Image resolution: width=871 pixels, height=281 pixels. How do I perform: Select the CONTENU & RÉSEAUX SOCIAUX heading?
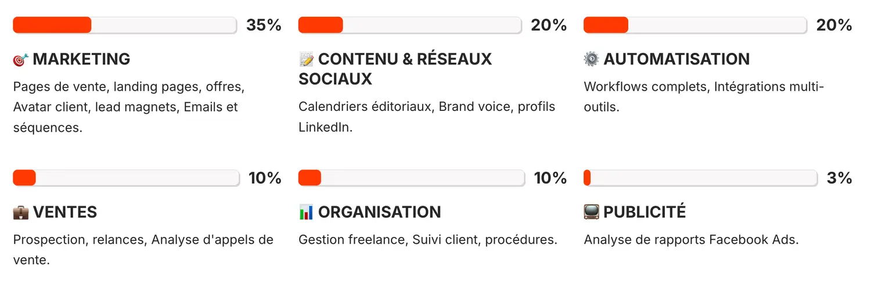click(x=395, y=69)
